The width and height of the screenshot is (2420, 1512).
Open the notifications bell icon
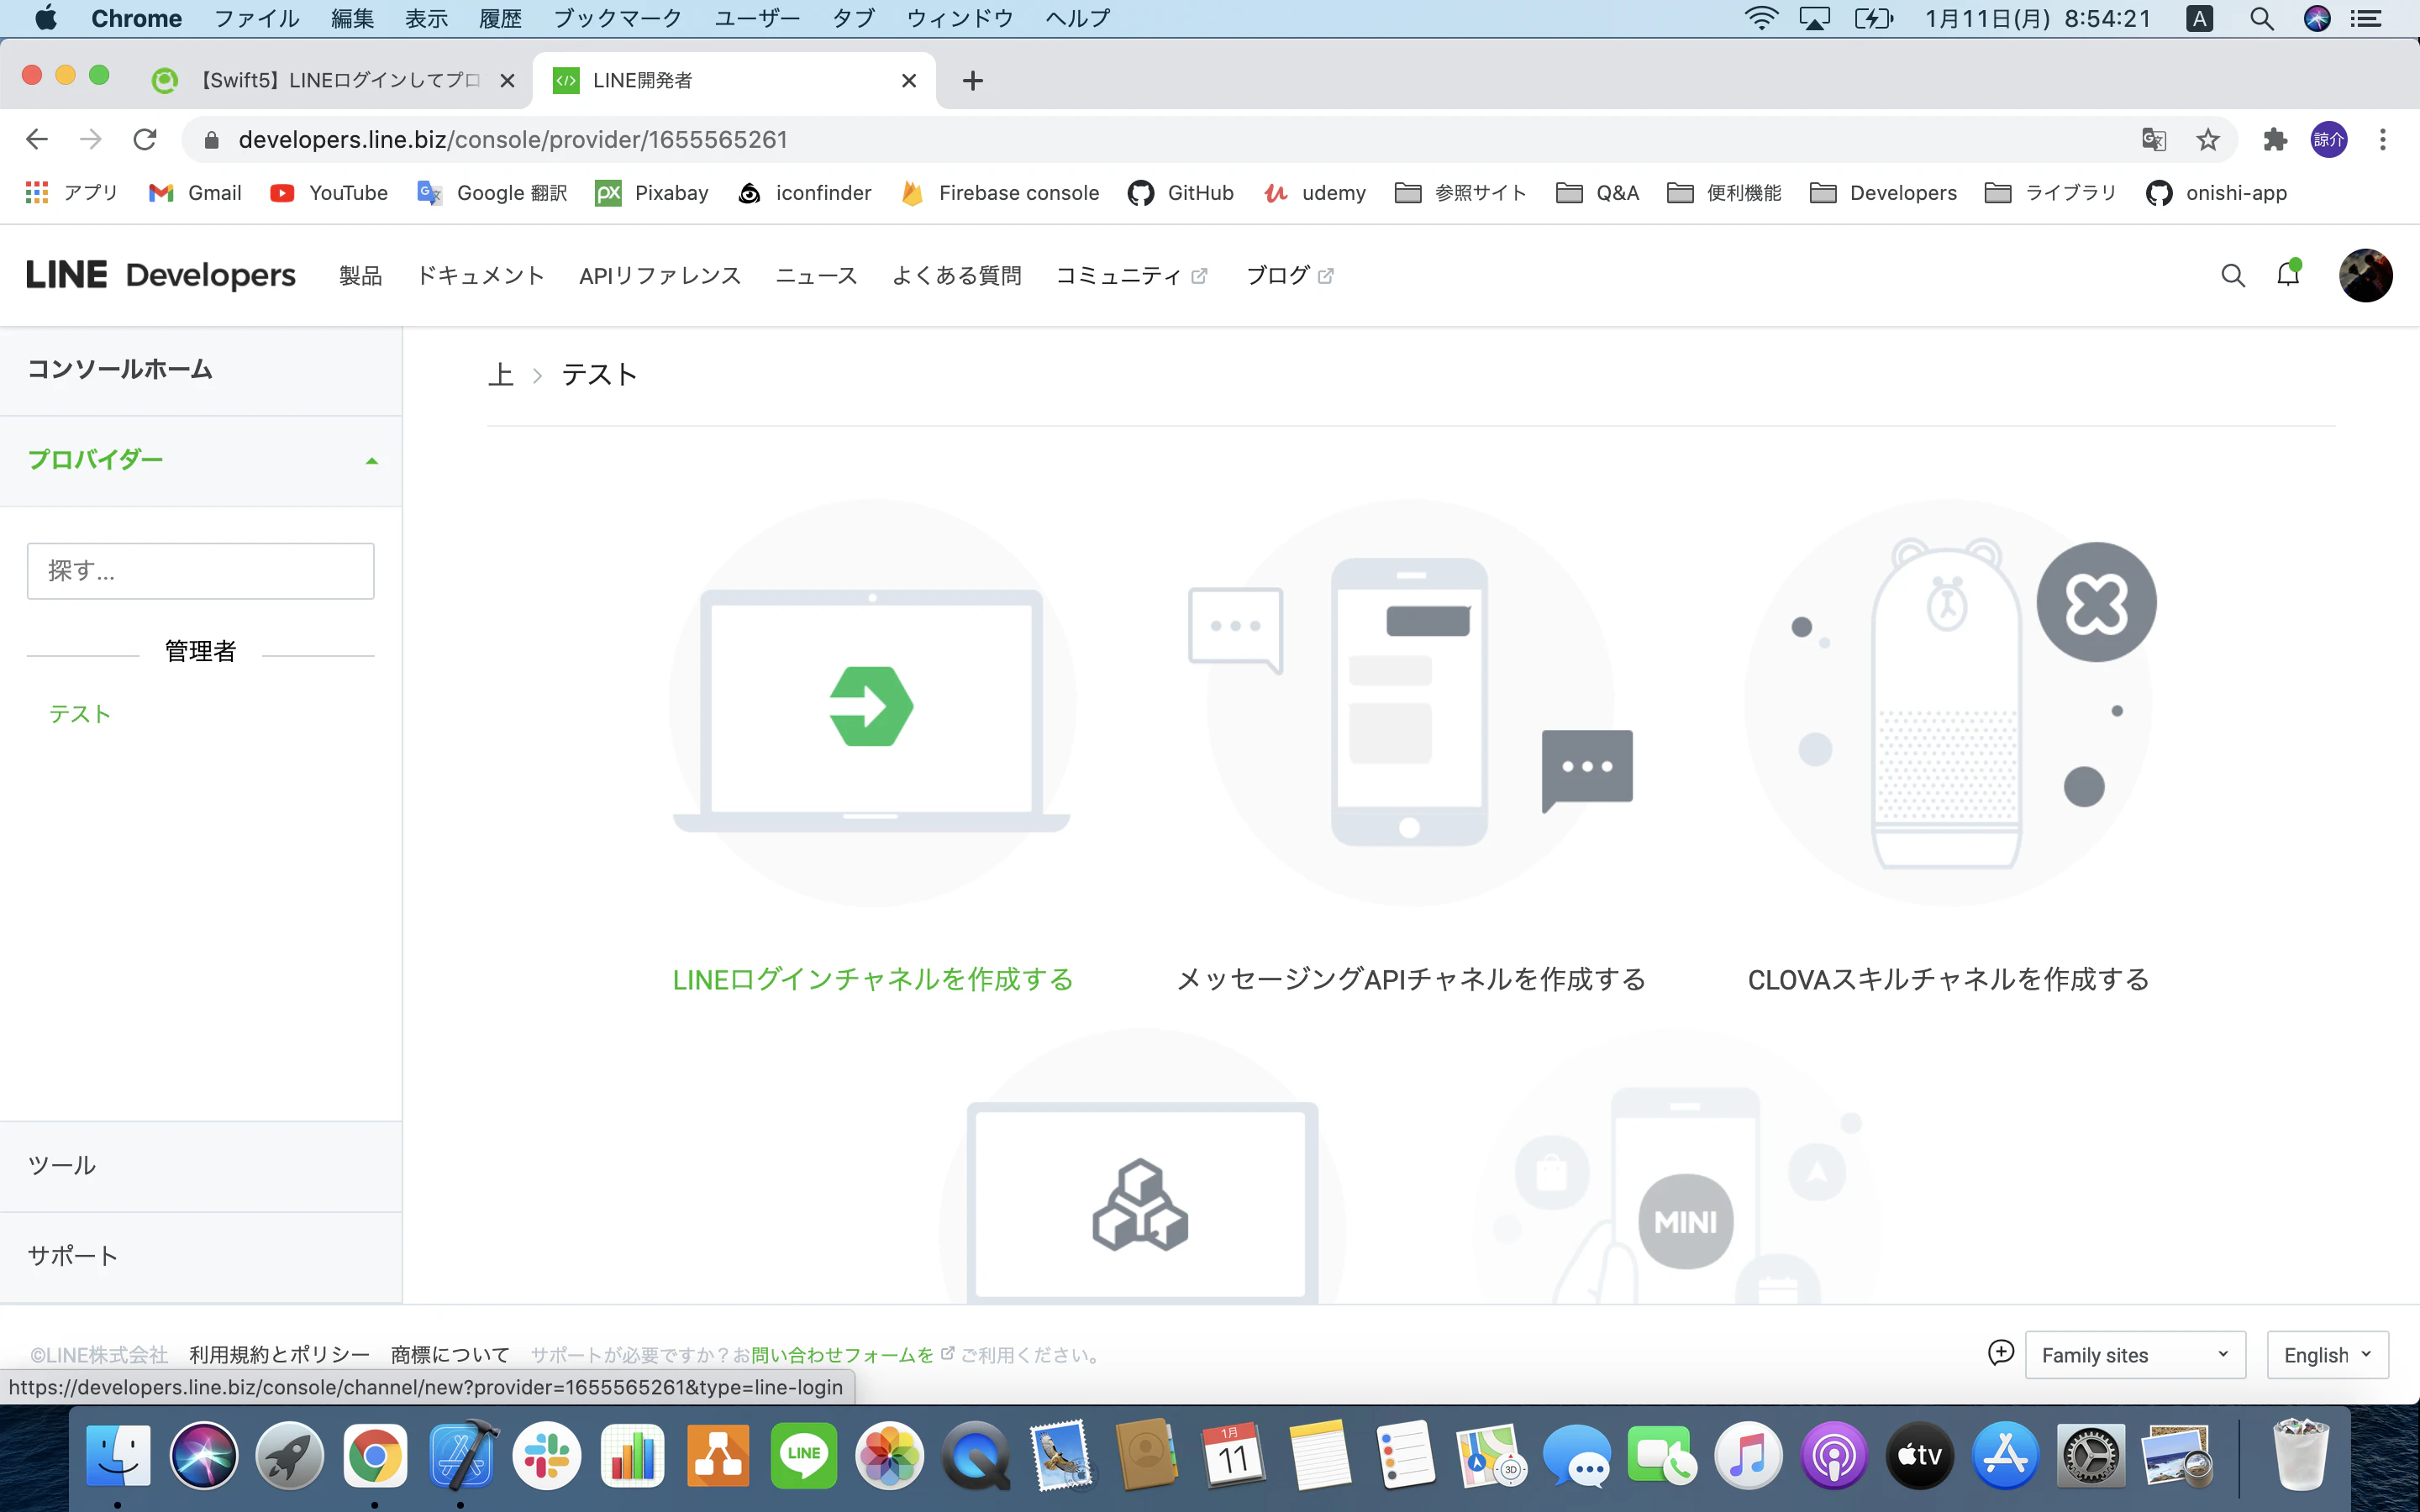coord(2288,274)
